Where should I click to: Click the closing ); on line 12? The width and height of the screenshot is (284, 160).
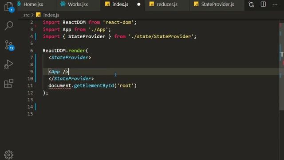[x=45, y=93]
